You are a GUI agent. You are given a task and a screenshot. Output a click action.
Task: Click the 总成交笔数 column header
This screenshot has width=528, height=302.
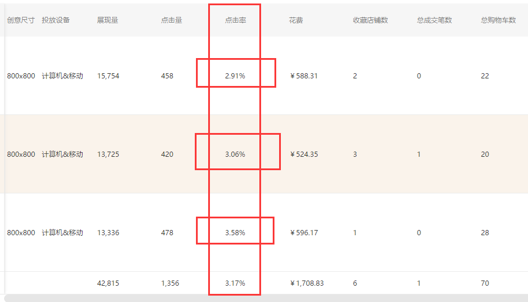[x=434, y=20]
